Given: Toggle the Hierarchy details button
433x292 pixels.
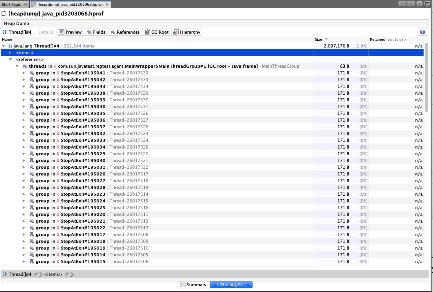Looking at the screenshot, I should (x=187, y=32).
